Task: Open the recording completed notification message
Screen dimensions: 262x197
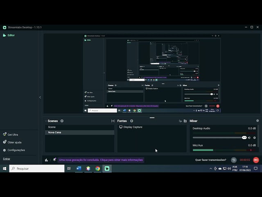Action: [x=101, y=160]
